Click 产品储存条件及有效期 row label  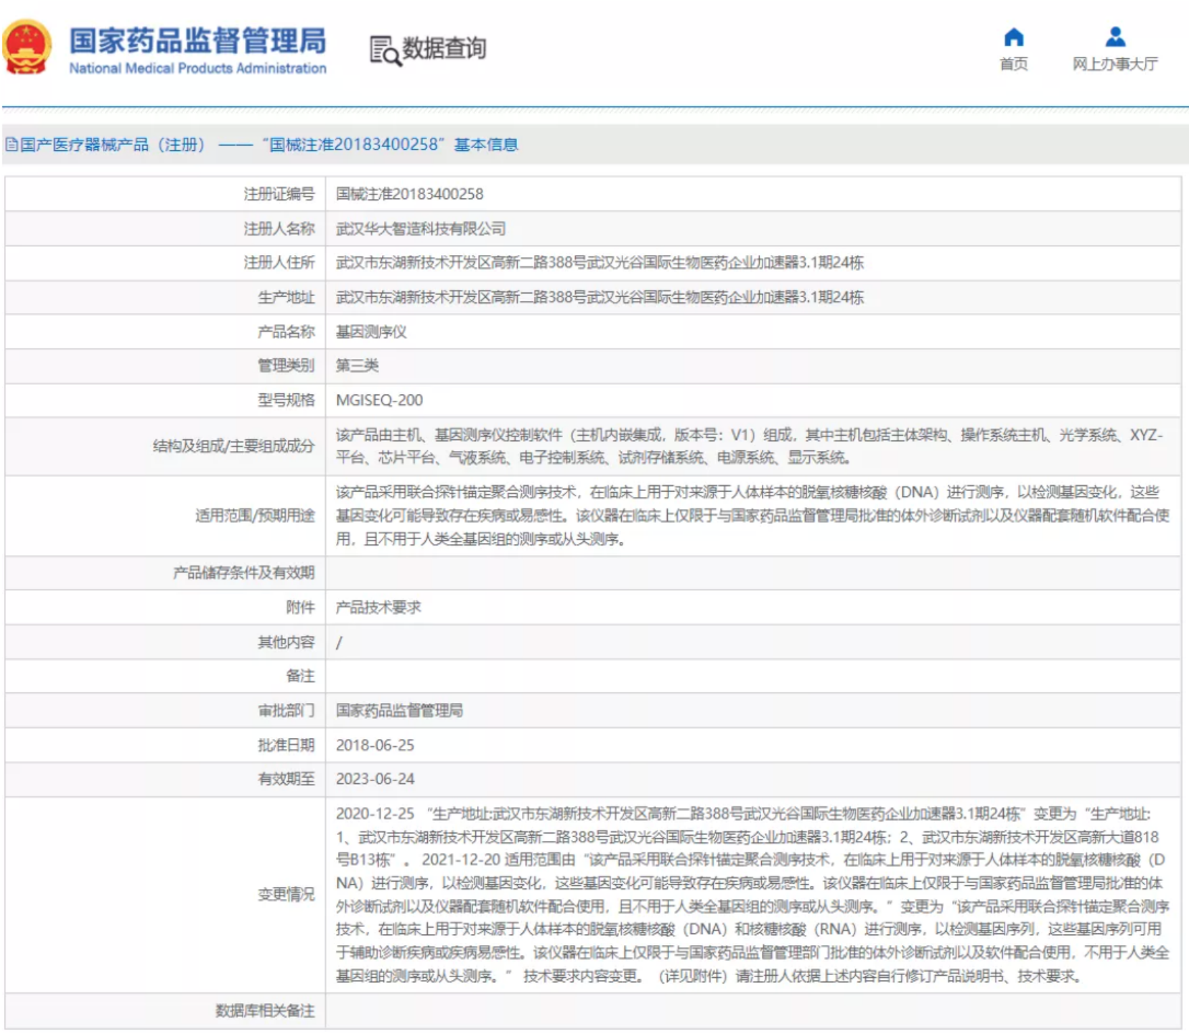[x=243, y=573]
